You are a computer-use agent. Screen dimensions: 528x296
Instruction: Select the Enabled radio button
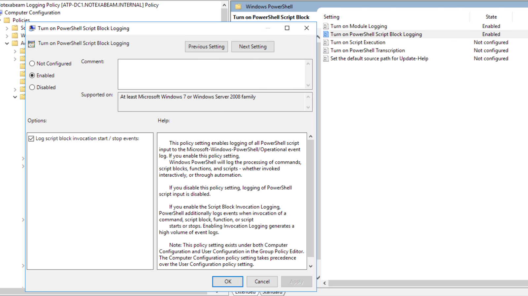32,75
